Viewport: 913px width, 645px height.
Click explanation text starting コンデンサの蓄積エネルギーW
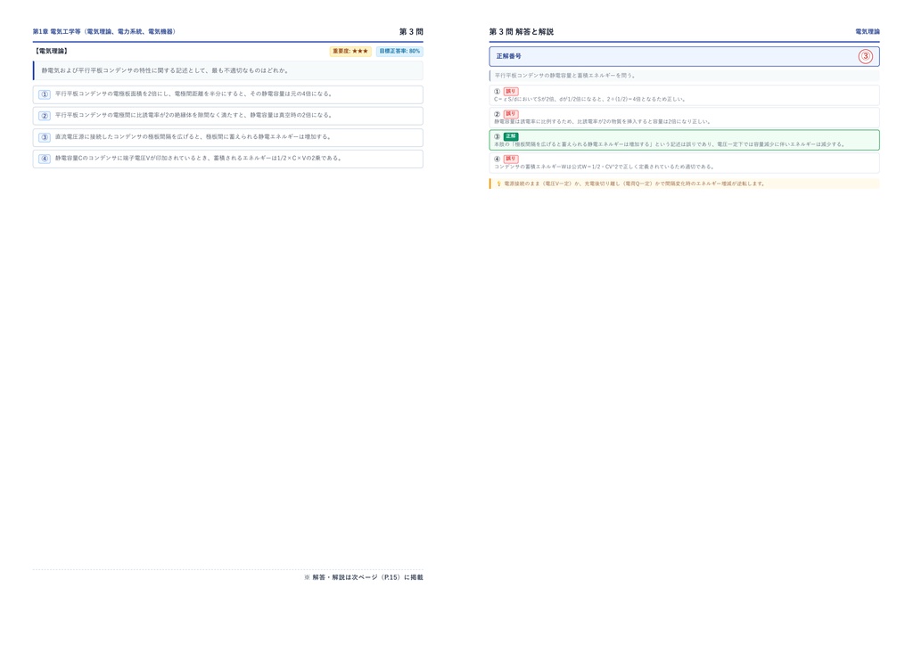[604, 167]
